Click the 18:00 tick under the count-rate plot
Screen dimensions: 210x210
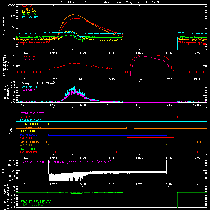82,53
